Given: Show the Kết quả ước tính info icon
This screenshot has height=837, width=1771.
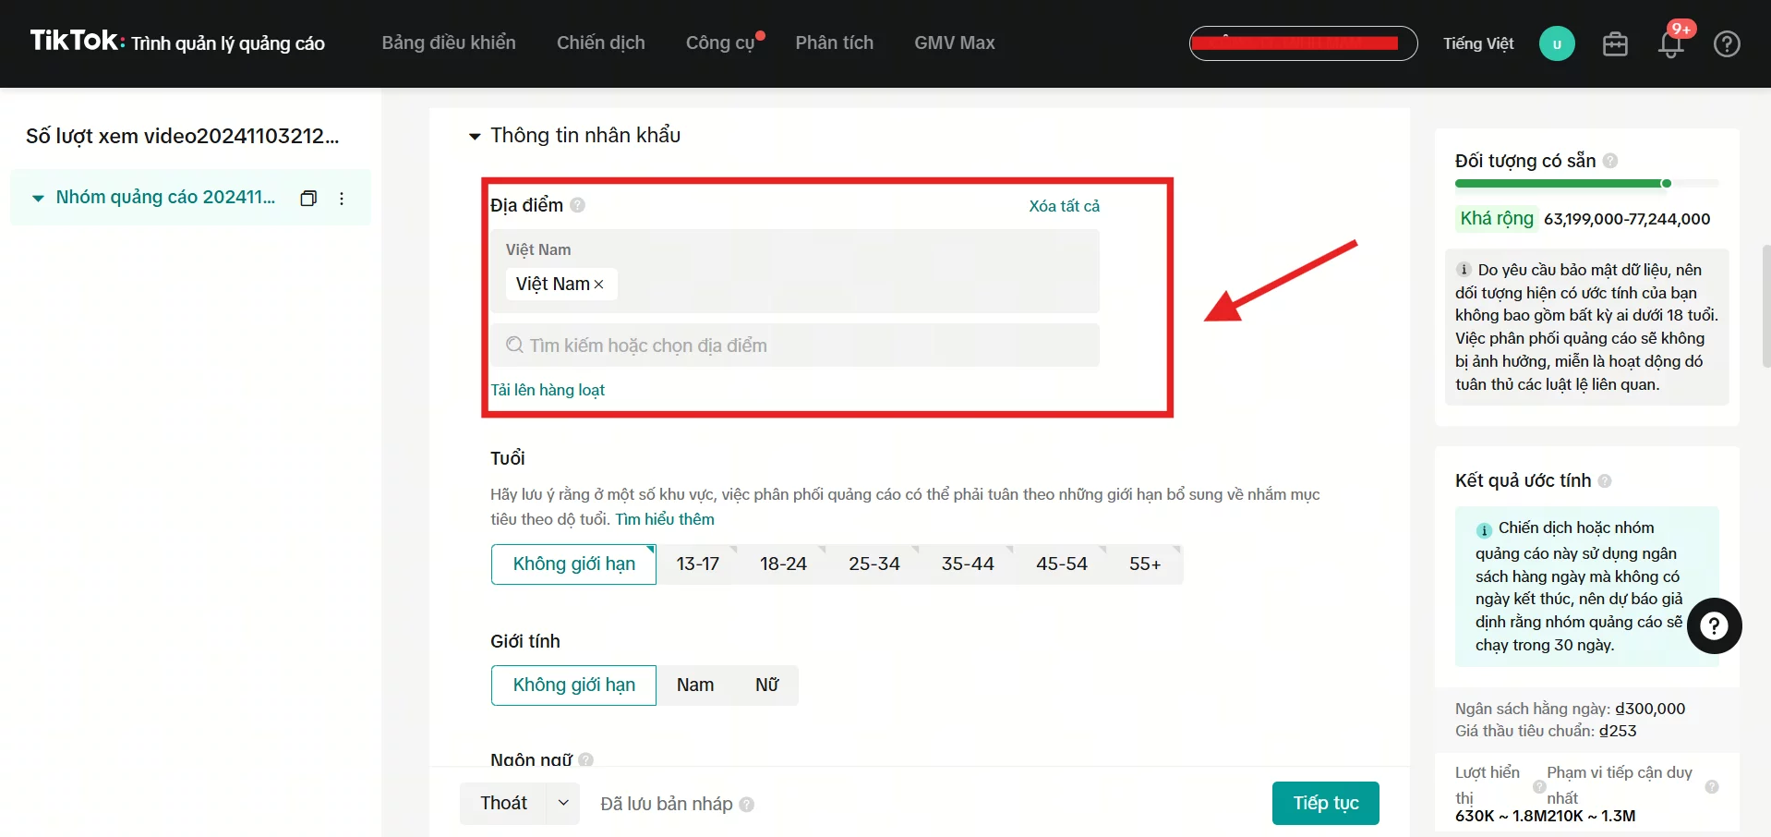Looking at the screenshot, I should [x=1605, y=481].
